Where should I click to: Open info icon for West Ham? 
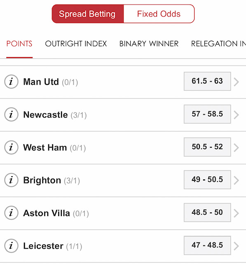tap(11, 147)
